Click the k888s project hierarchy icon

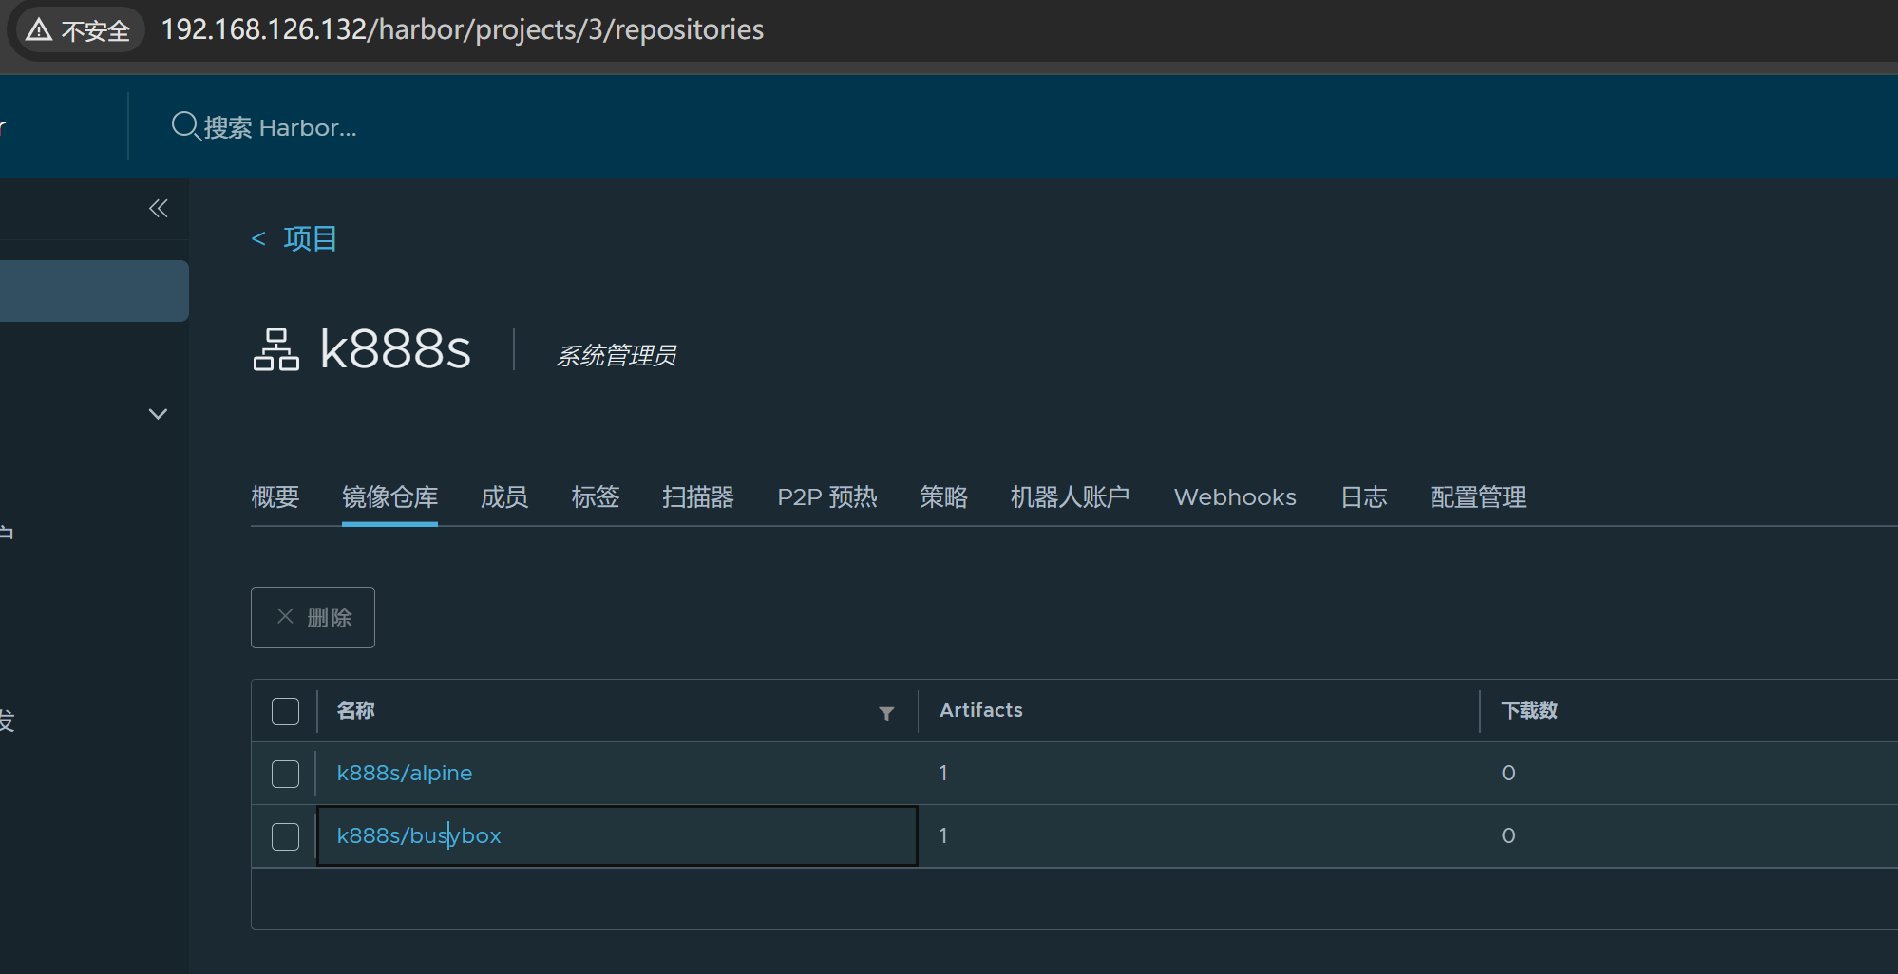(275, 349)
